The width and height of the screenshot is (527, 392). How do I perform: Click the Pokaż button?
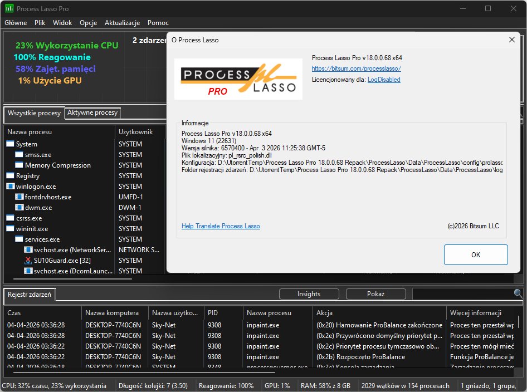coord(376,294)
